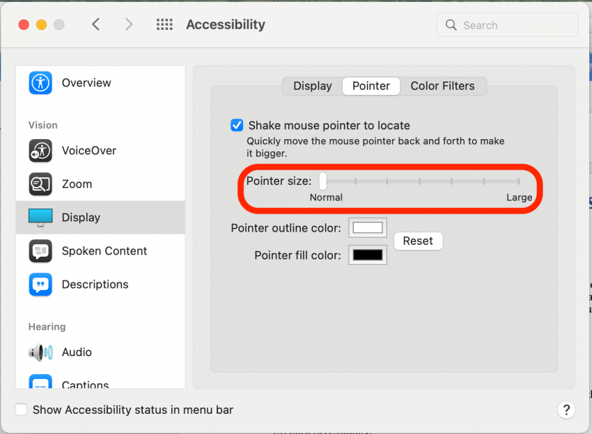Go forward with the right chevron
The height and width of the screenshot is (434, 592).
pos(129,24)
